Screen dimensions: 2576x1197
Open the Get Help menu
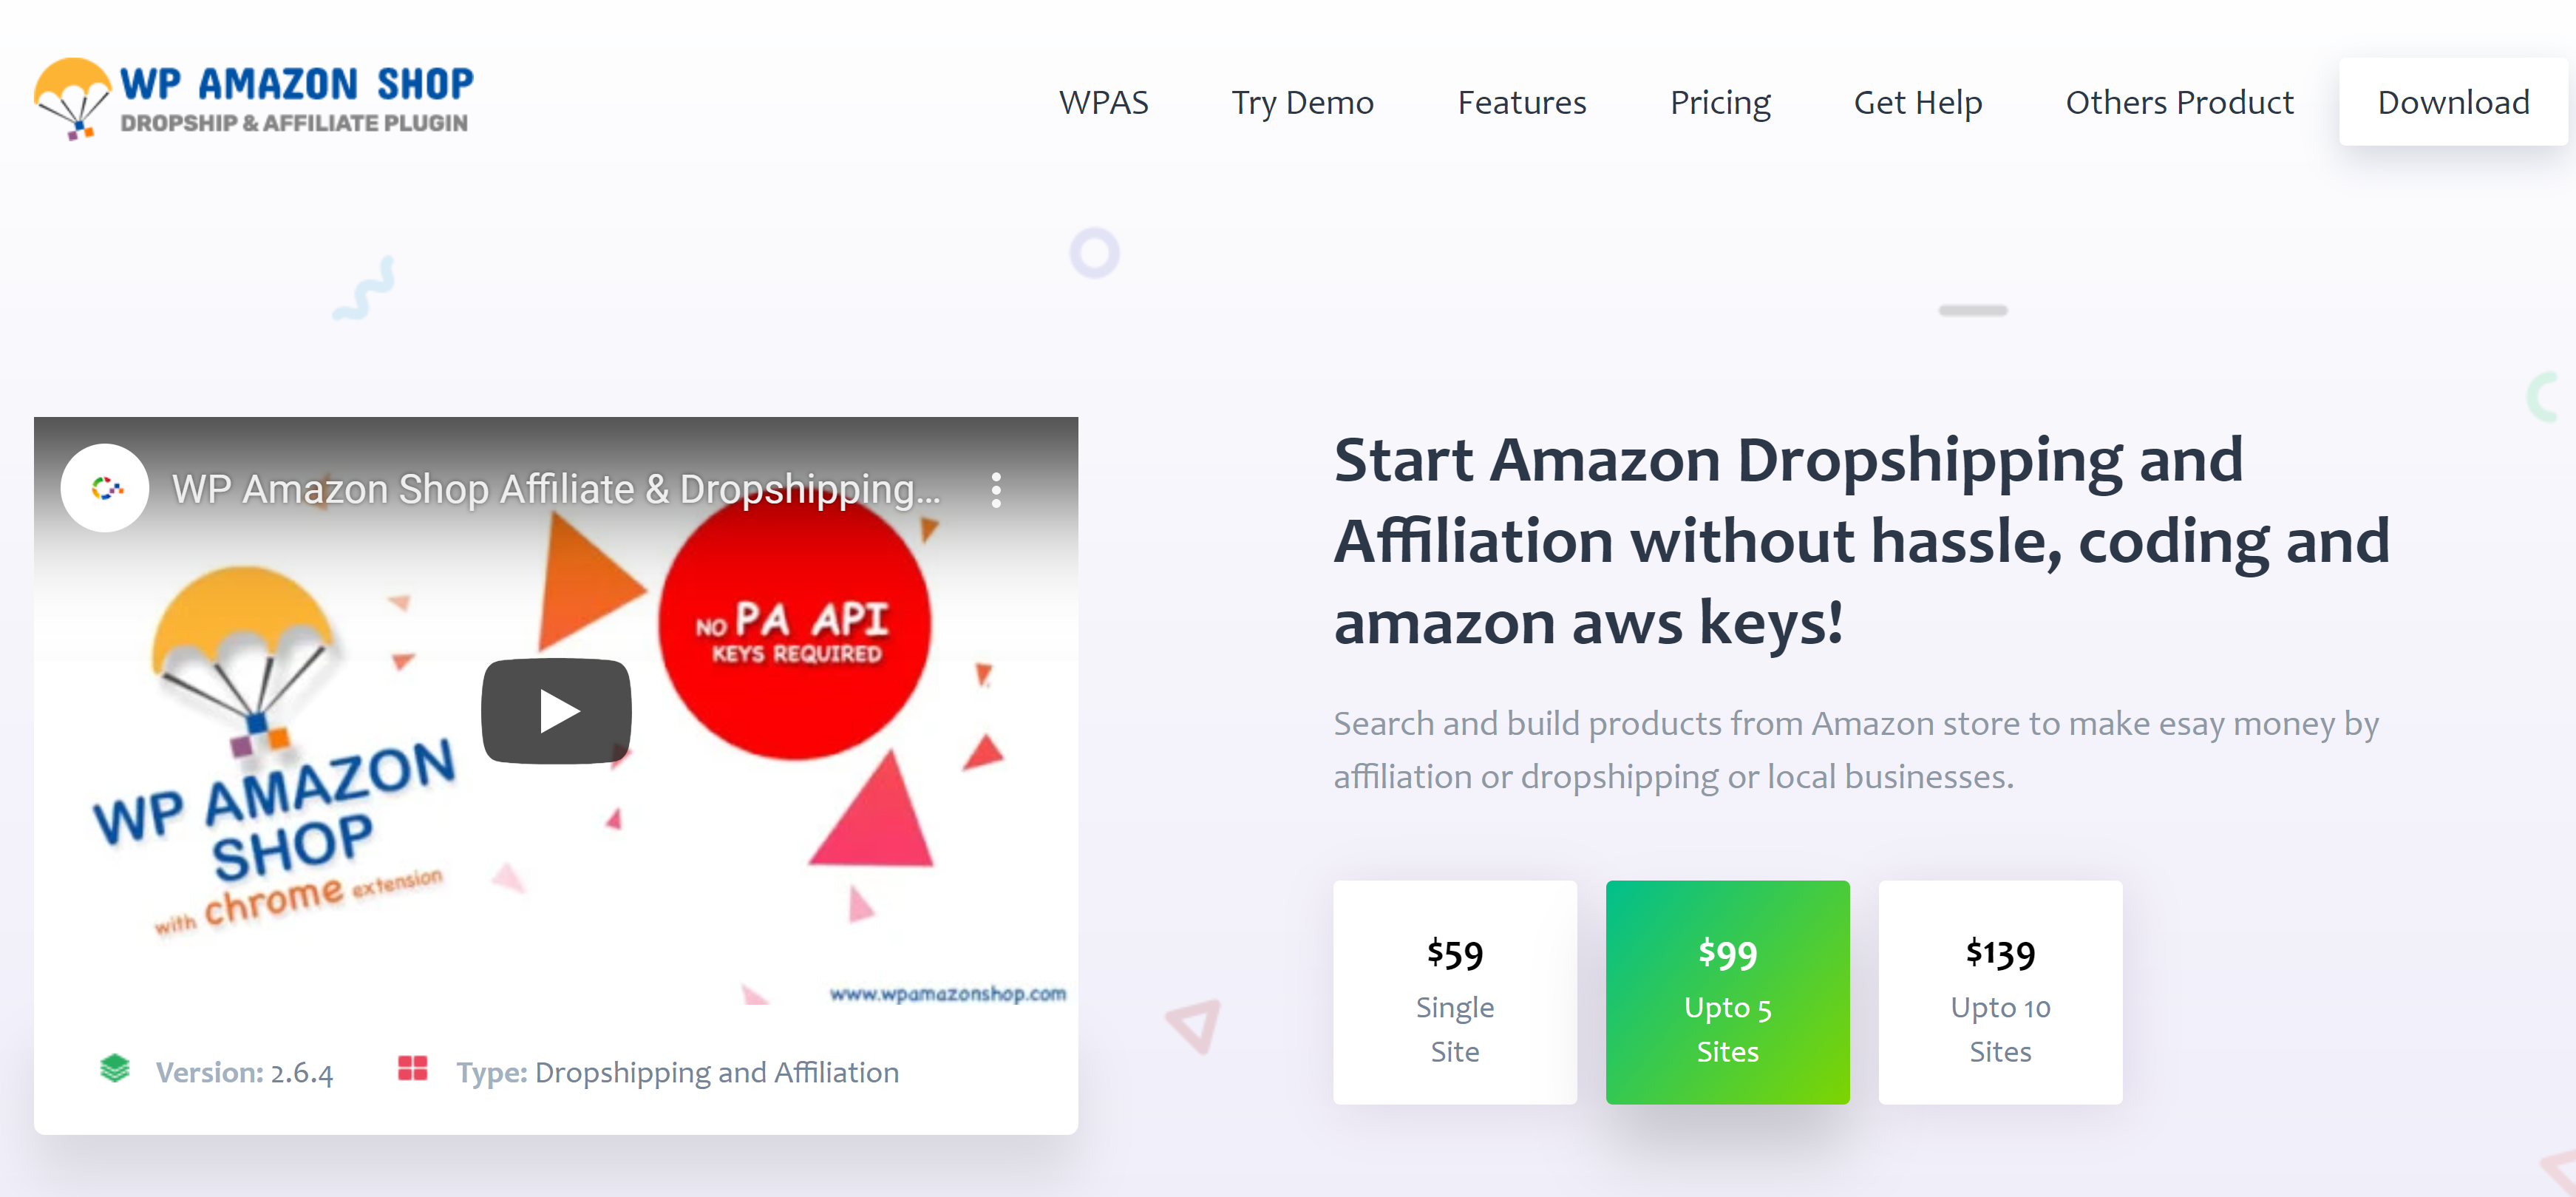[x=1917, y=102]
